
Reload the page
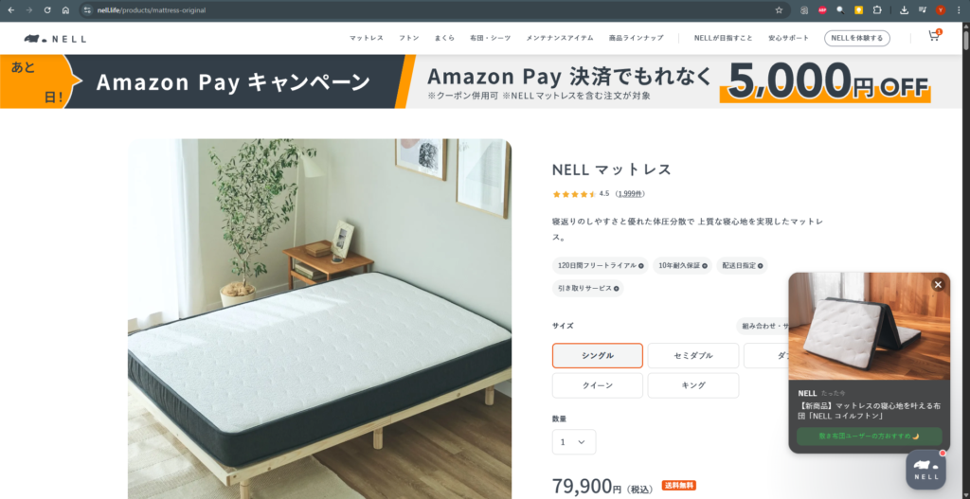[47, 9]
